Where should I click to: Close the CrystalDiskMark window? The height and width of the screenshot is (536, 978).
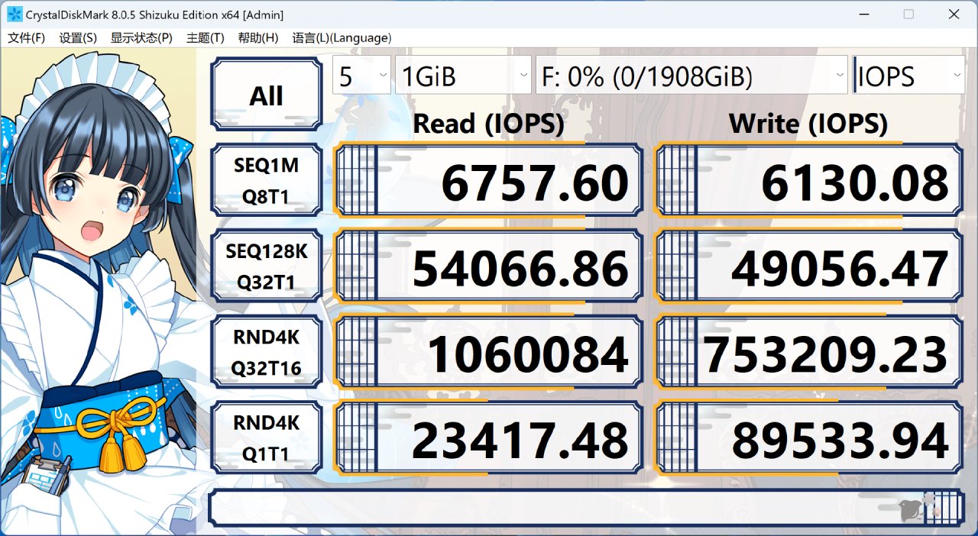tap(954, 14)
